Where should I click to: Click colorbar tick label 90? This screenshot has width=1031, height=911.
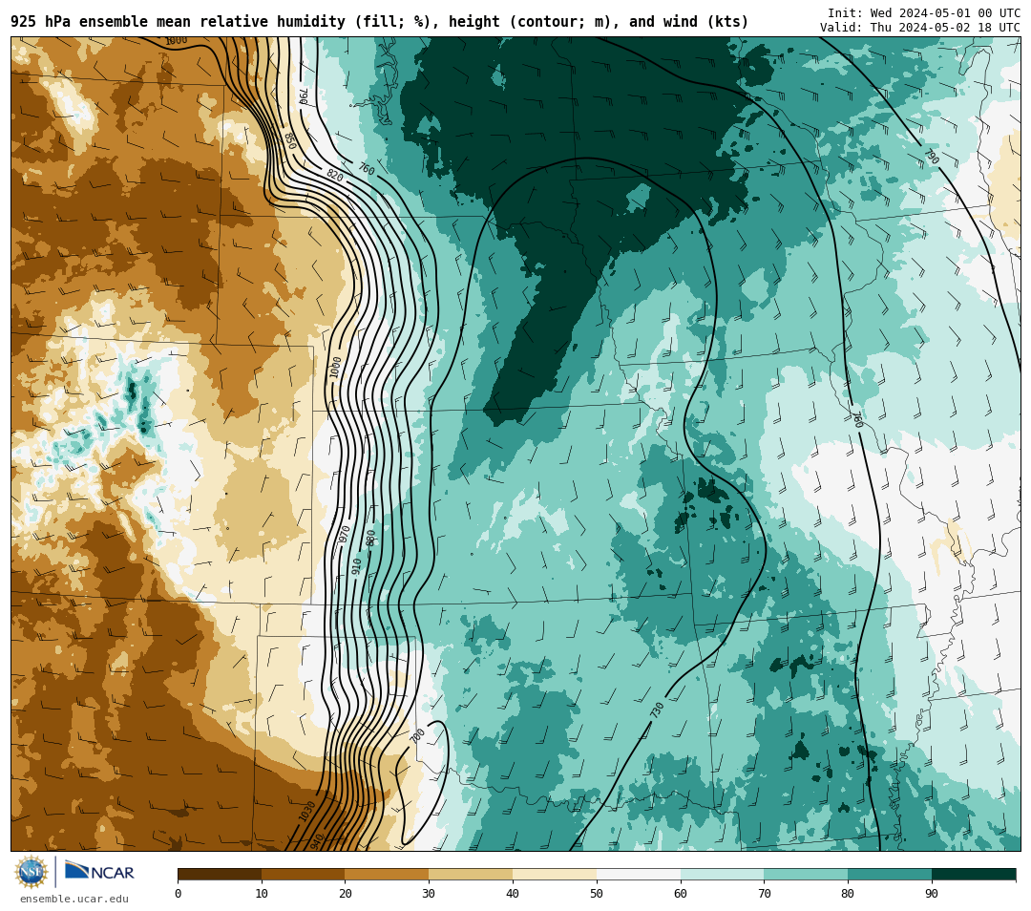pos(932,893)
